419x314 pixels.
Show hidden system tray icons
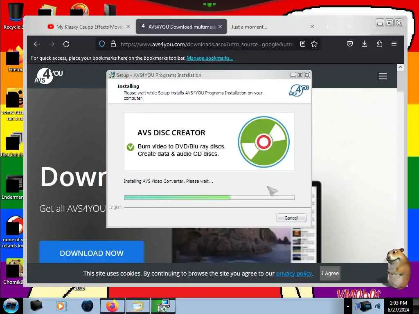[348, 306]
